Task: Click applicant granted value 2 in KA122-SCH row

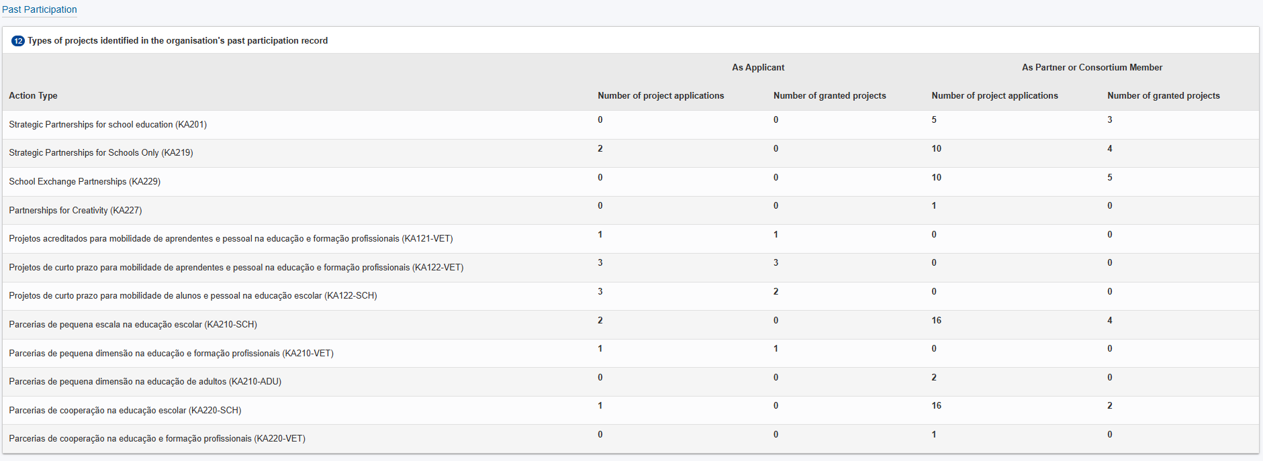Action: (776, 292)
